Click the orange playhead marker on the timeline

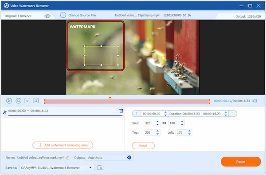click(110, 98)
